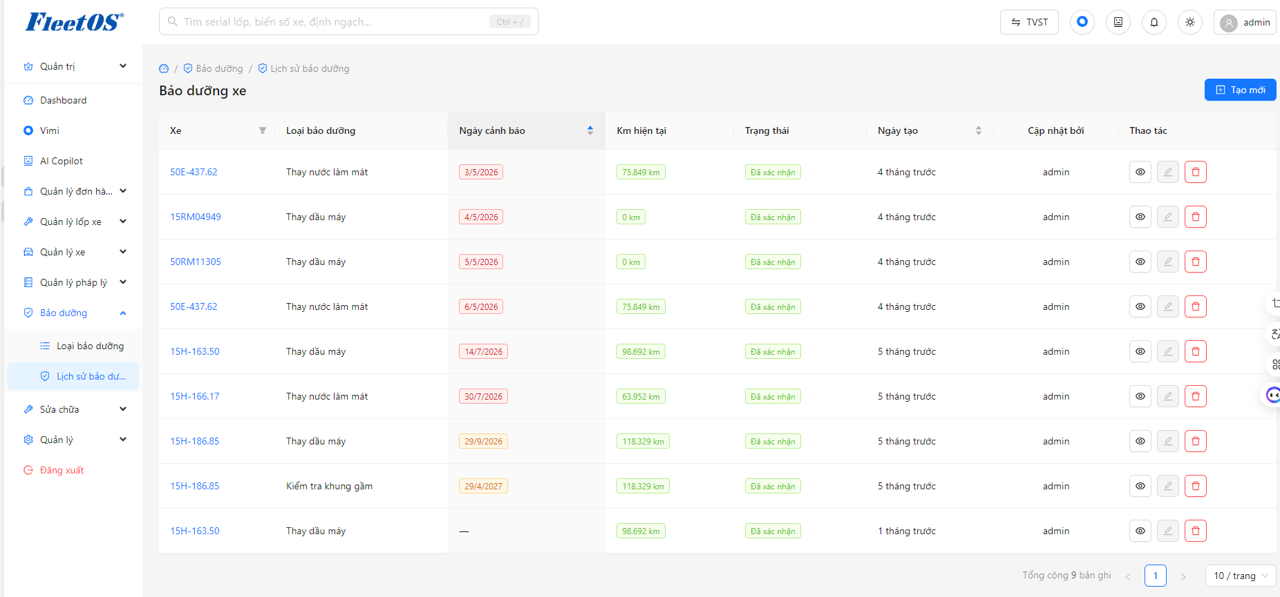Delete the Kiểm tra khung gầm record
1280x597 pixels.
pyautogui.click(x=1195, y=486)
